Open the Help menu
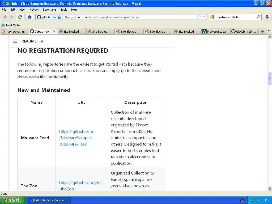The image size is (272, 204). point(74,10)
